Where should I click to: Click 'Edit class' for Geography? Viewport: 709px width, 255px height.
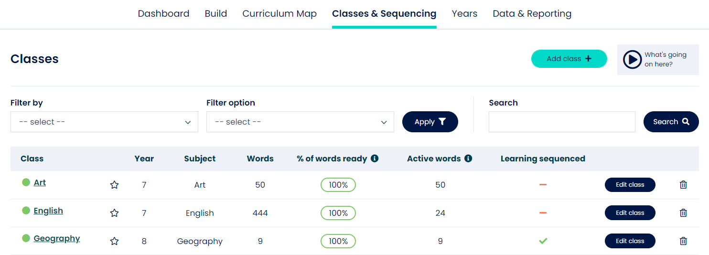pyautogui.click(x=630, y=241)
